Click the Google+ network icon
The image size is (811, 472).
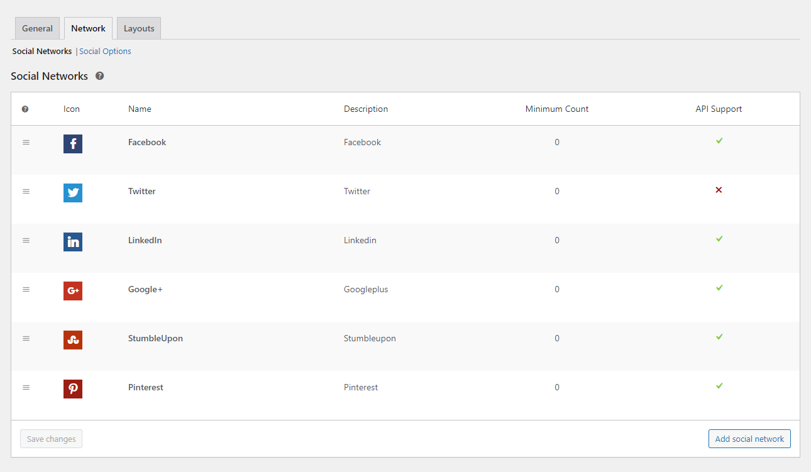pos(73,291)
